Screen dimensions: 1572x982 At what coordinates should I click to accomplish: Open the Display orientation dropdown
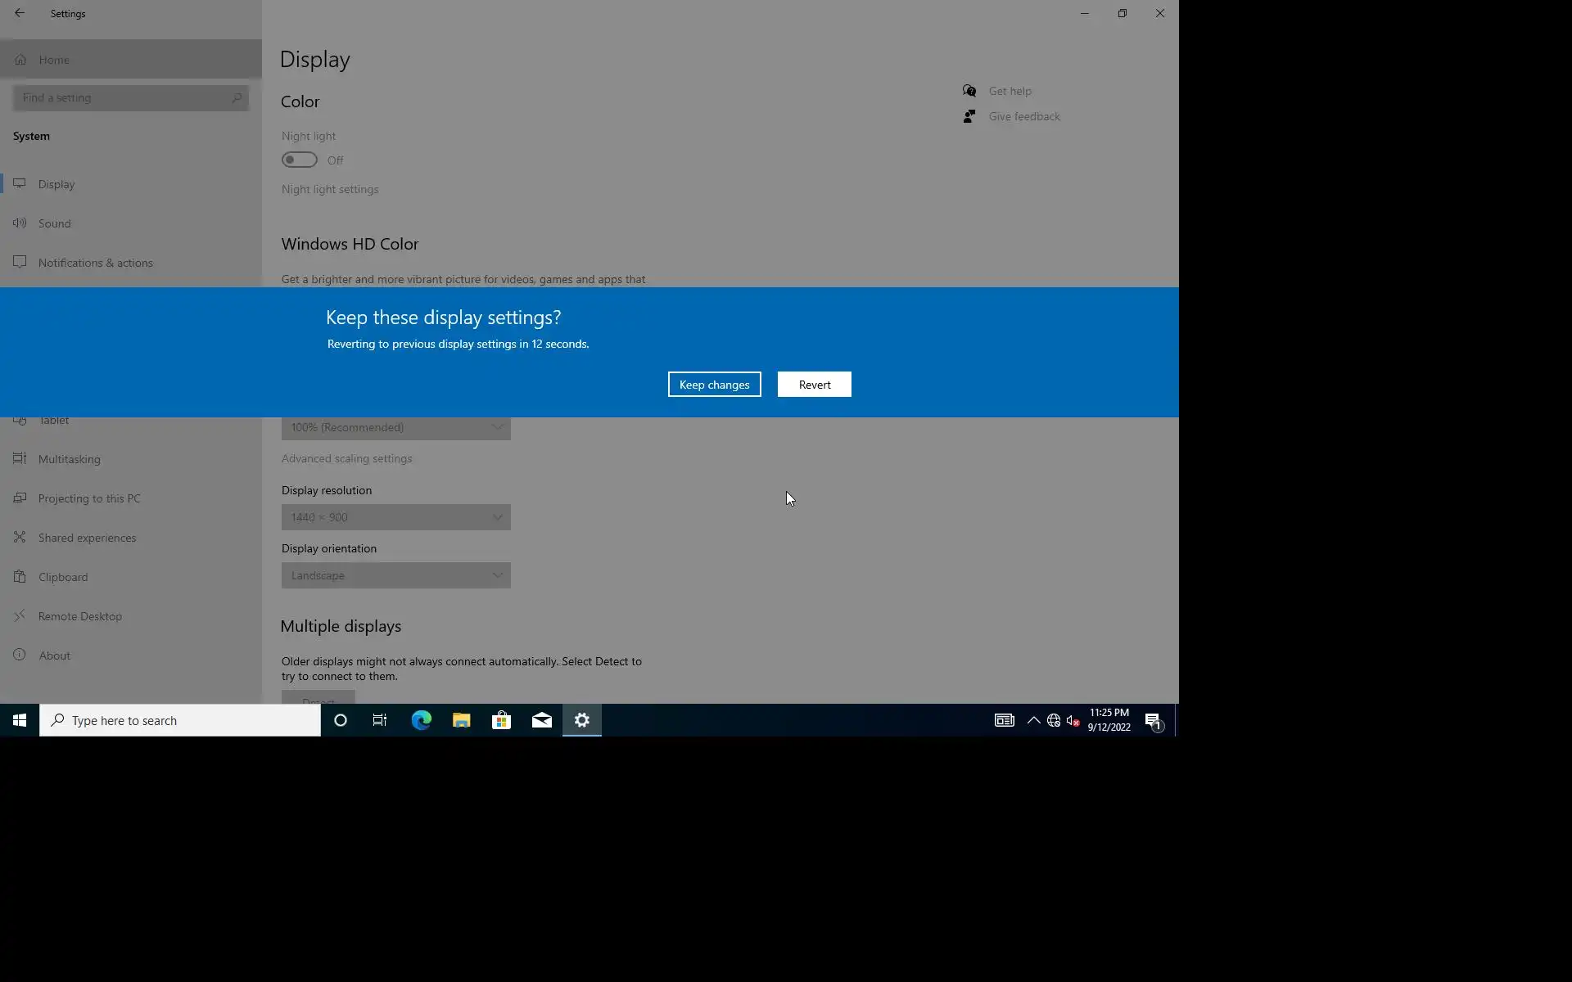click(x=395, y=575)
